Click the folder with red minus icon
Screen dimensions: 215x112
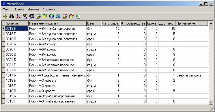click(65, 16)
